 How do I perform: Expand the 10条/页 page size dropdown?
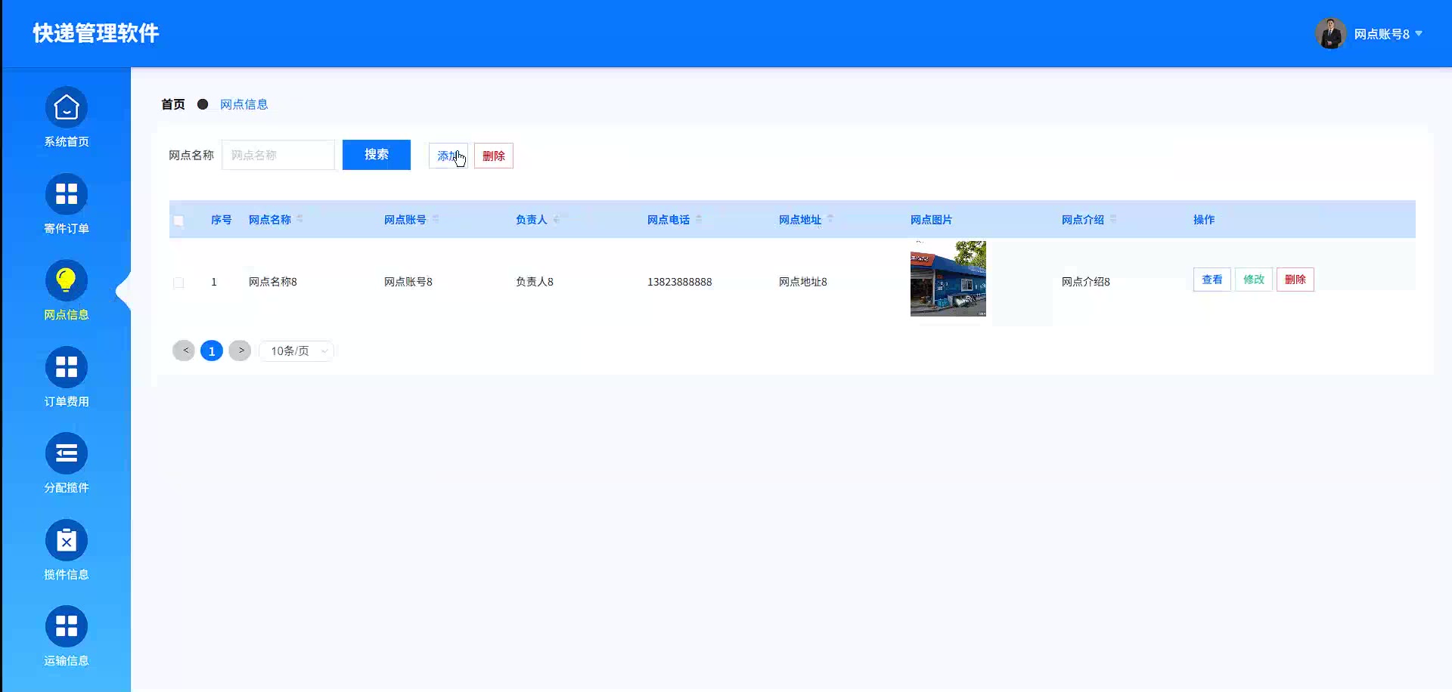click(x=296, y=351)
